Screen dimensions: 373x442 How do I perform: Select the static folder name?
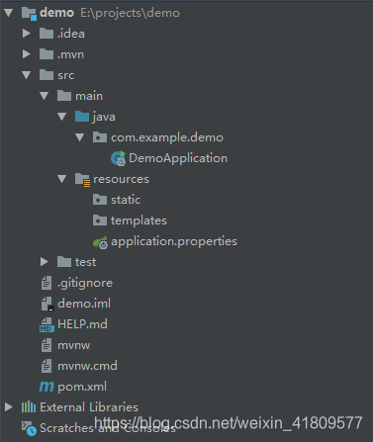126,200
